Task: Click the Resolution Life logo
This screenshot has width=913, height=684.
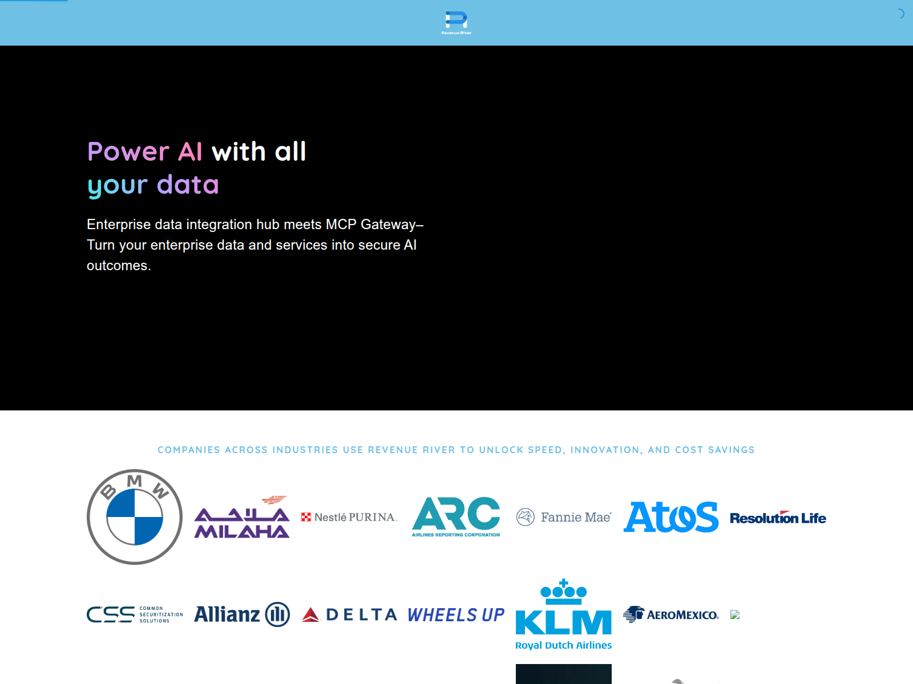Action: click(778, 518)
